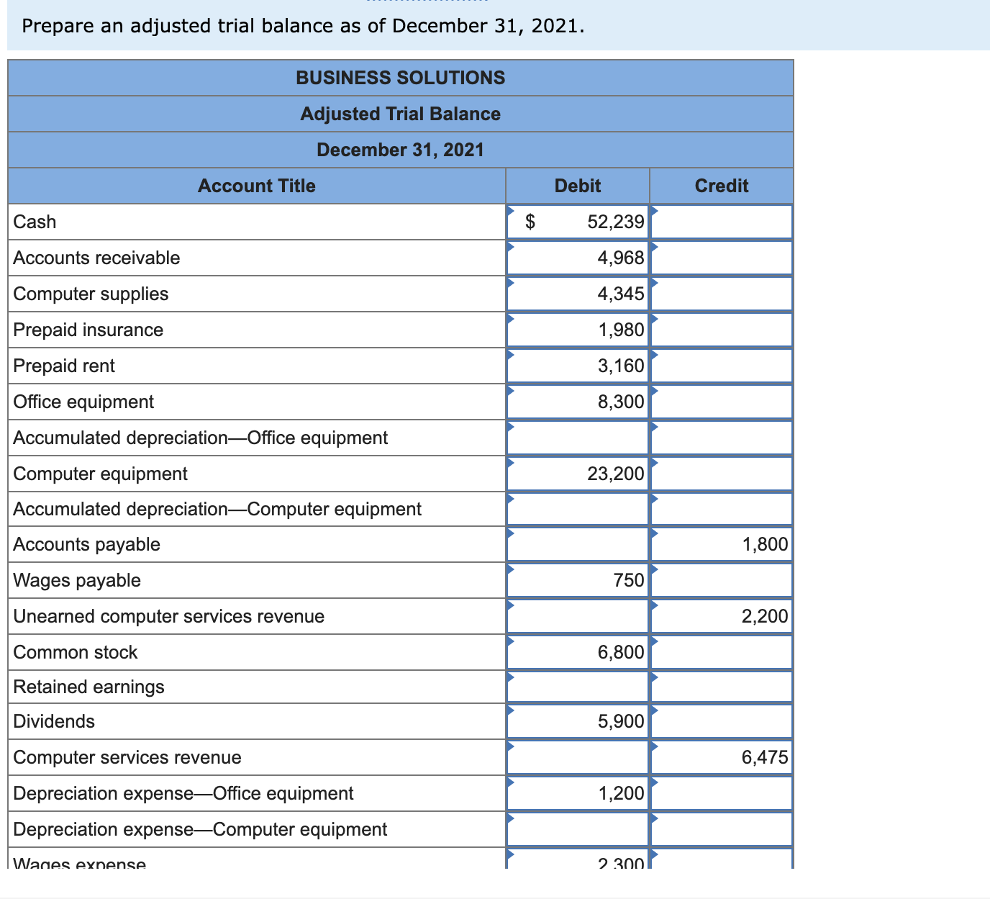Image resolution: width=990 pixels, height=899 pixels.
Task: Select Accounts payable credit cell 1,800
Action: (722, 544)
